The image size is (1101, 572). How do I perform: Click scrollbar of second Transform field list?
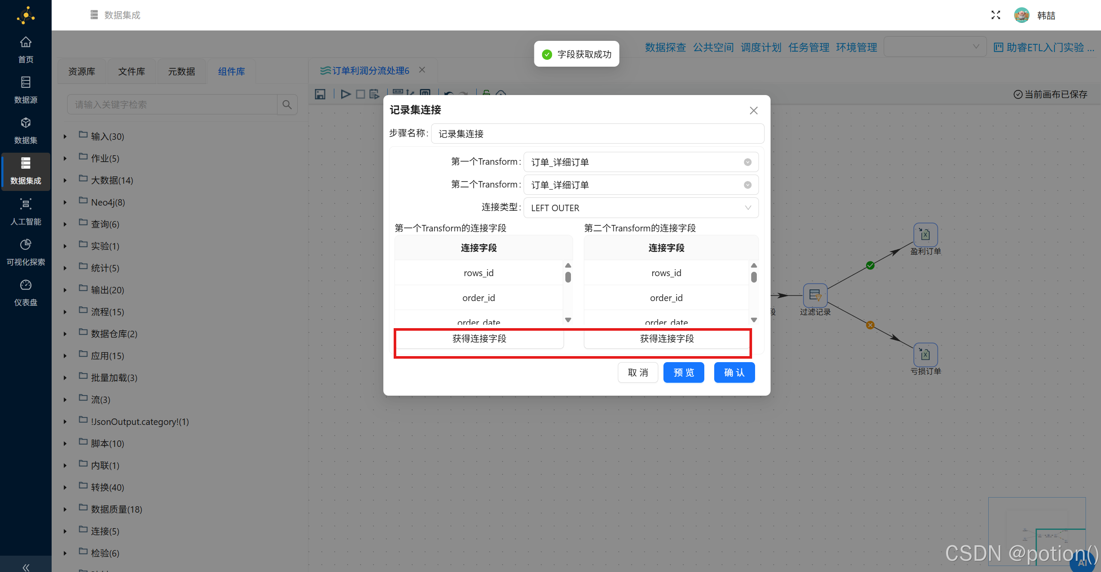(754, 277)
